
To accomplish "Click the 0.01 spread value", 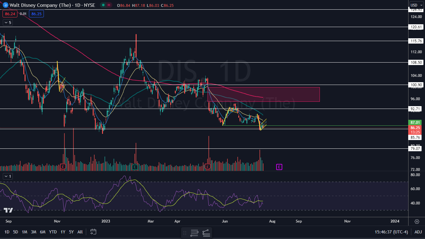I will click(x=23, y=14).
